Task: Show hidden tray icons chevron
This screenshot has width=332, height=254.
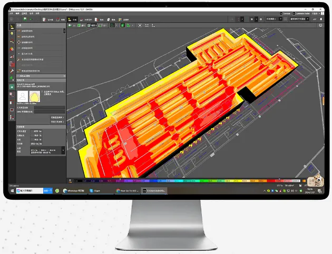Action: [x=265, y=191]
